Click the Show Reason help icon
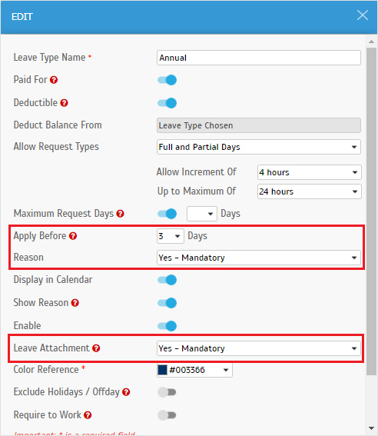The height and width of the screenshot is (436, 378). click(75, 303)
